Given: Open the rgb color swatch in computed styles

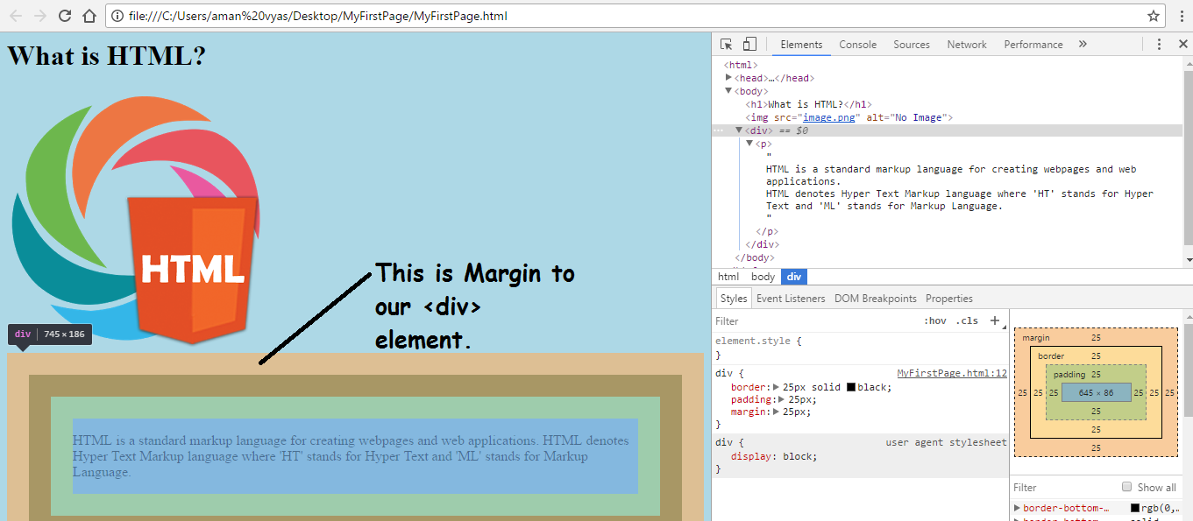Looking at the screenshot, I should click(1135, 508).
